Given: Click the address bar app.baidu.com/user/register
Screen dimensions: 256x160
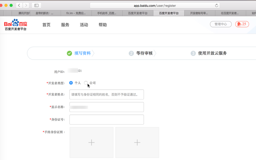Looking at the screenshot, I should pyautogui.click(x=155, y=5).
